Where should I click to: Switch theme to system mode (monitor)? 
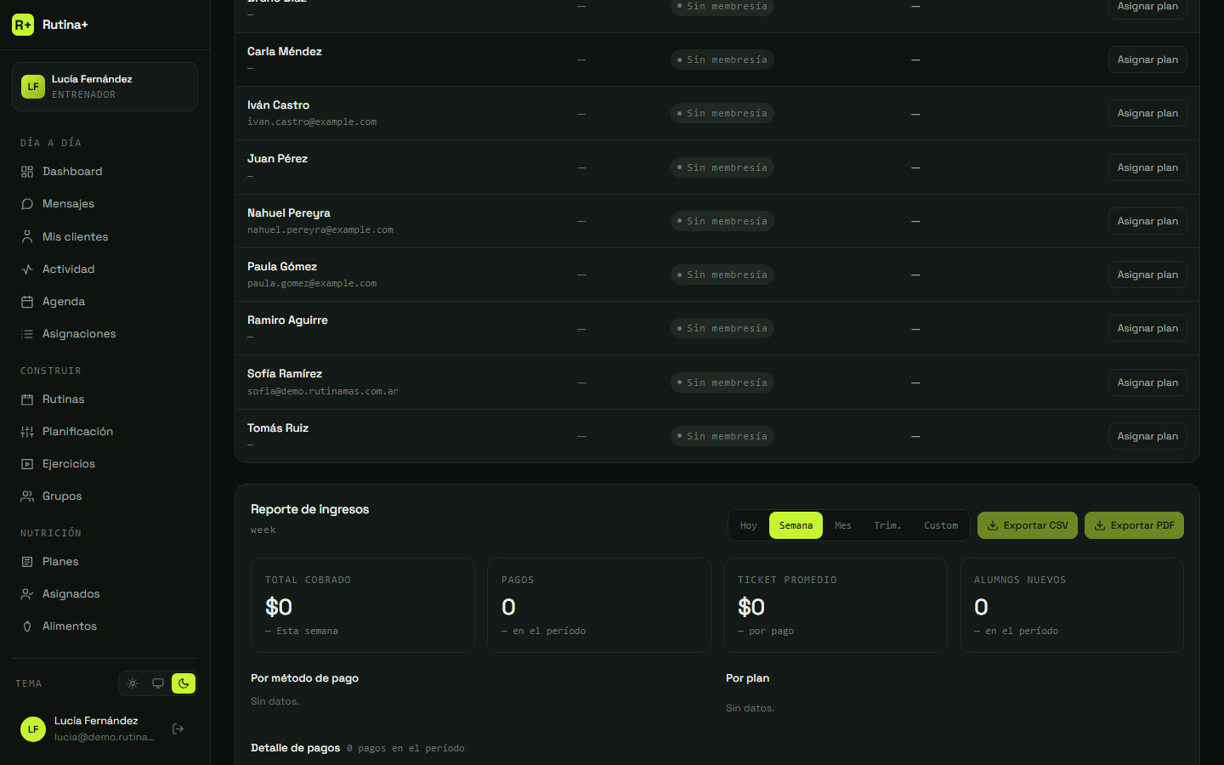point(158,683)
